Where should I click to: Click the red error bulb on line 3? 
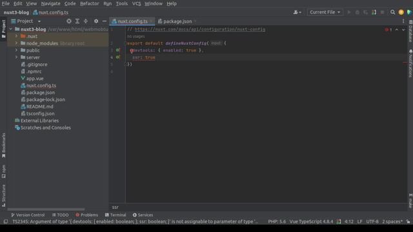tap(132, 51)
